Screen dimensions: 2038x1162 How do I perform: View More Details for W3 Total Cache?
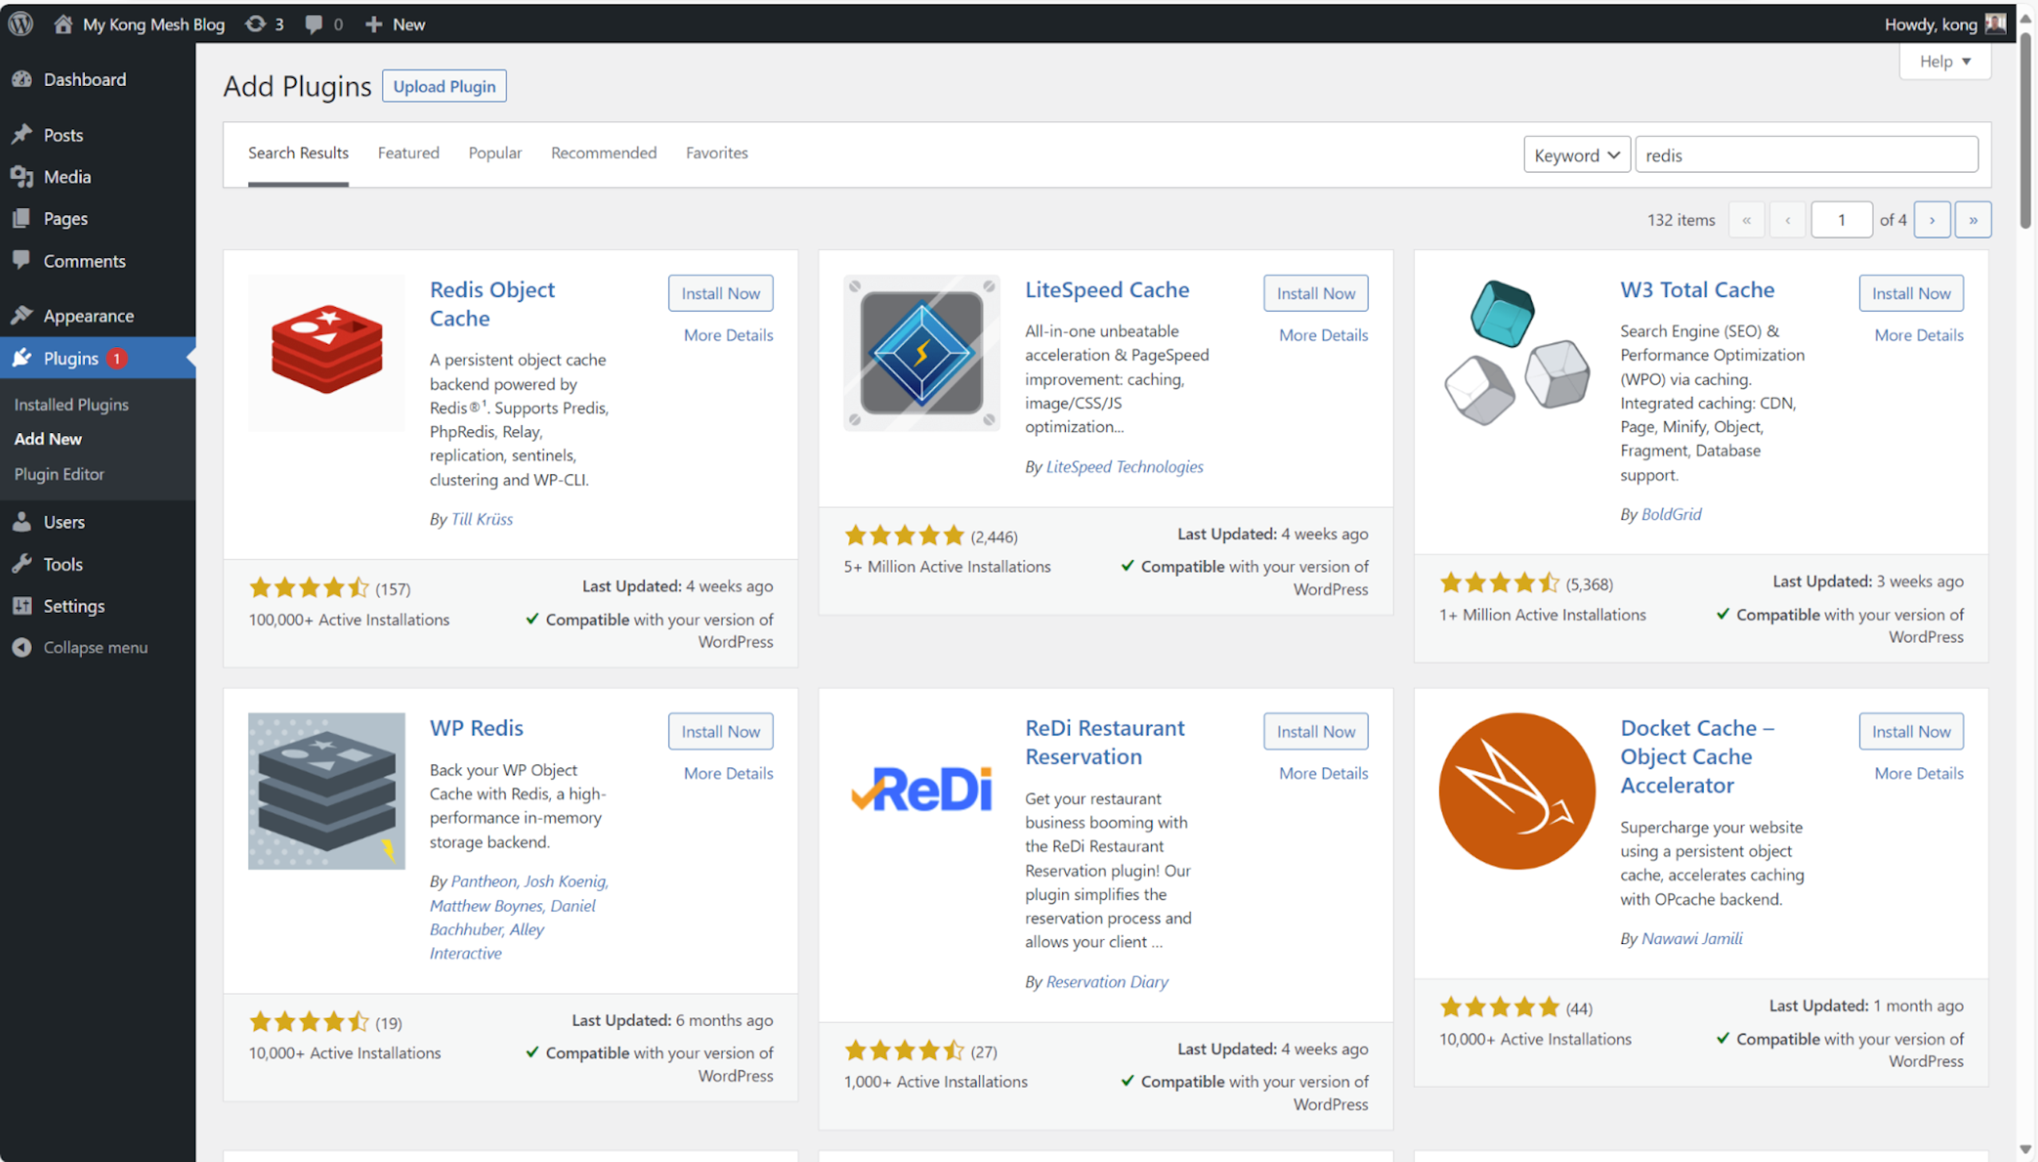[1918, 335]
